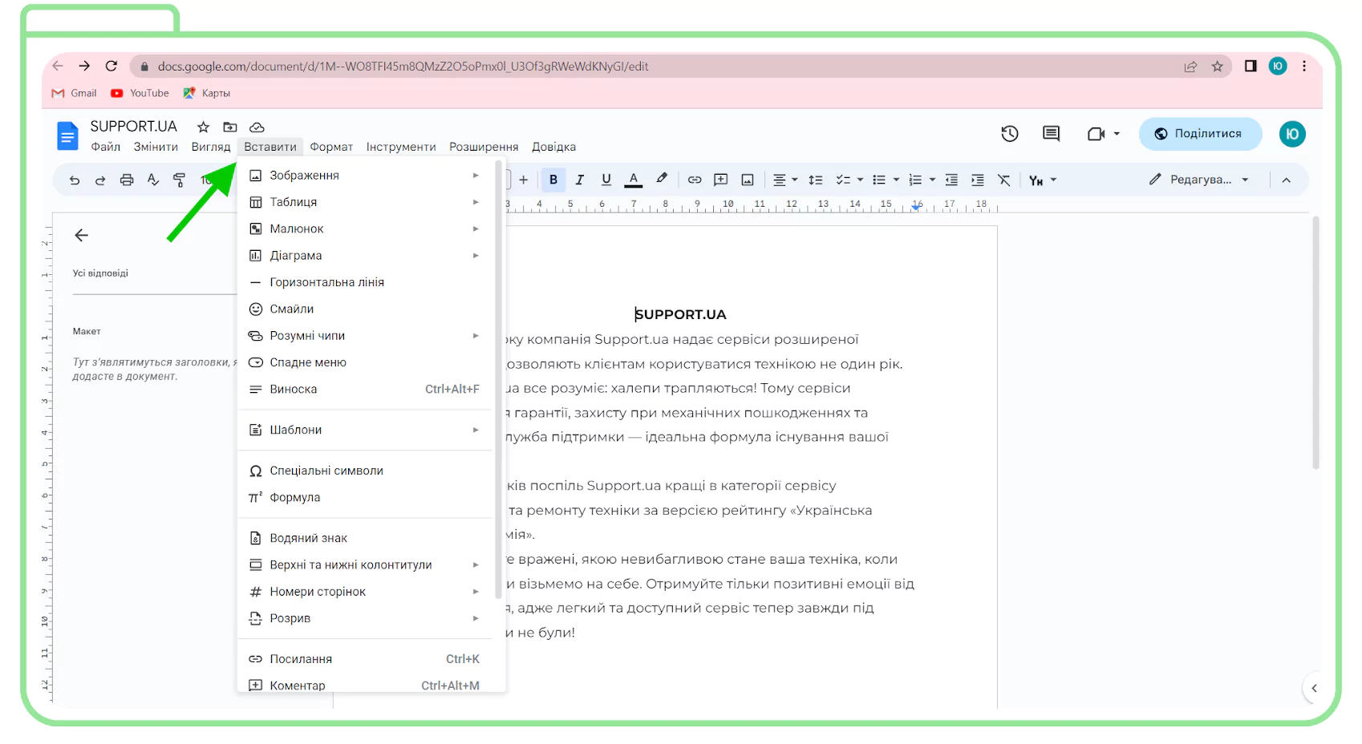Image resolution: width=1362 pixels, height=744 pixels.
Task: Expand the Шаблони submenu
Action: tap(365, 430)
